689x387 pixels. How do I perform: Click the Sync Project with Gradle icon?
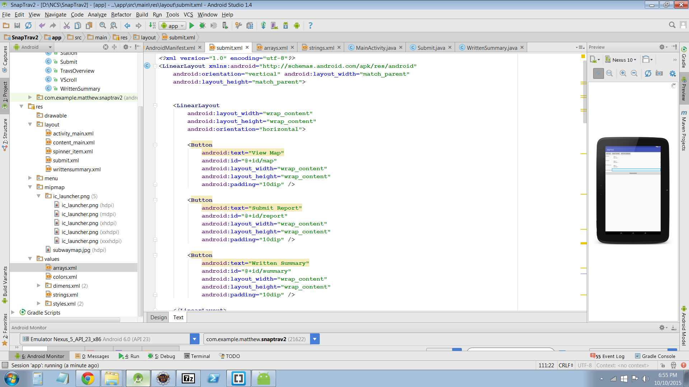coord(263,25)
